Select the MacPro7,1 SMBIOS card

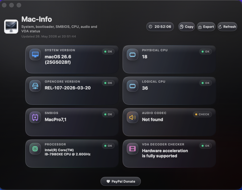click(x=72, y=122)
